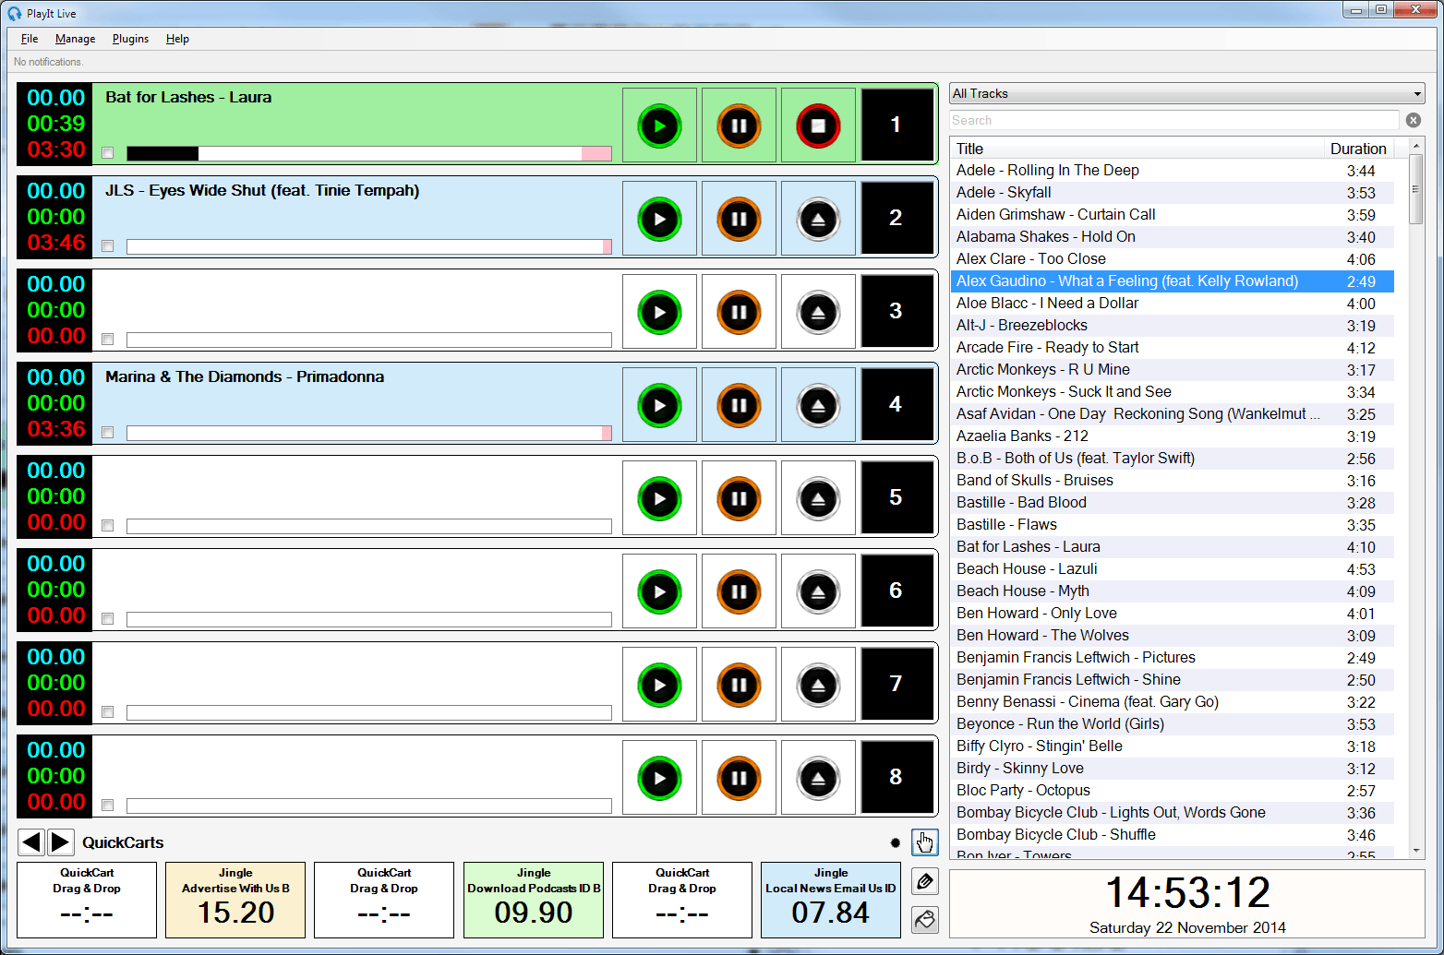Seek in player 1 progress bar

point(369,153)
